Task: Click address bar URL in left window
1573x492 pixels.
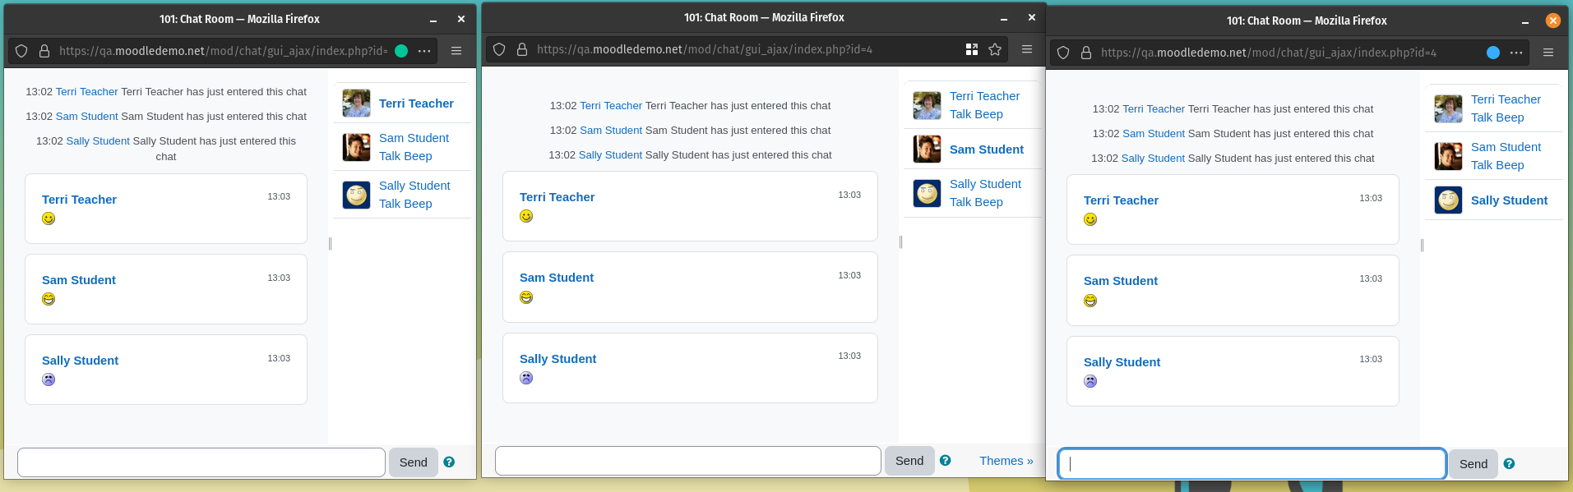Action: 223,51
